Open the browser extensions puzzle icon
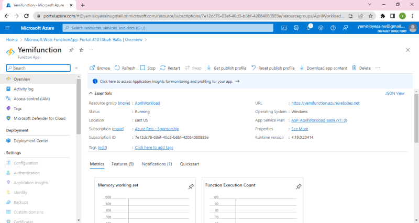 click(383, 16)
